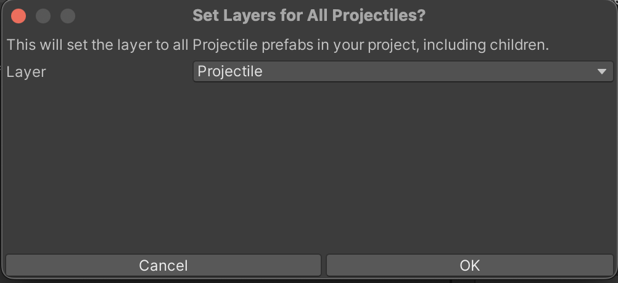This screenshot has width=618, height=283.
Task: Click the gray zoom window button
Action: [x=67, y=16]
